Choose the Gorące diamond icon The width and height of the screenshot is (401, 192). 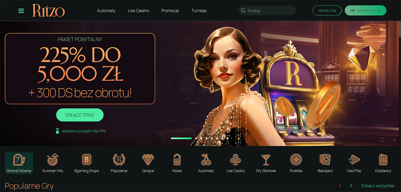(148, 160)
